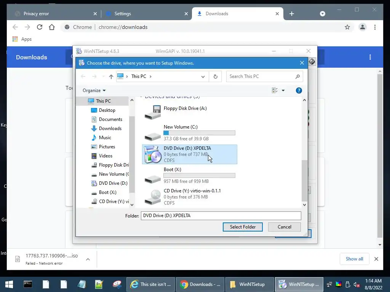Viewport: 390px width, 292px height.
Task: Click Show all downloads
Action: [354, 259]
